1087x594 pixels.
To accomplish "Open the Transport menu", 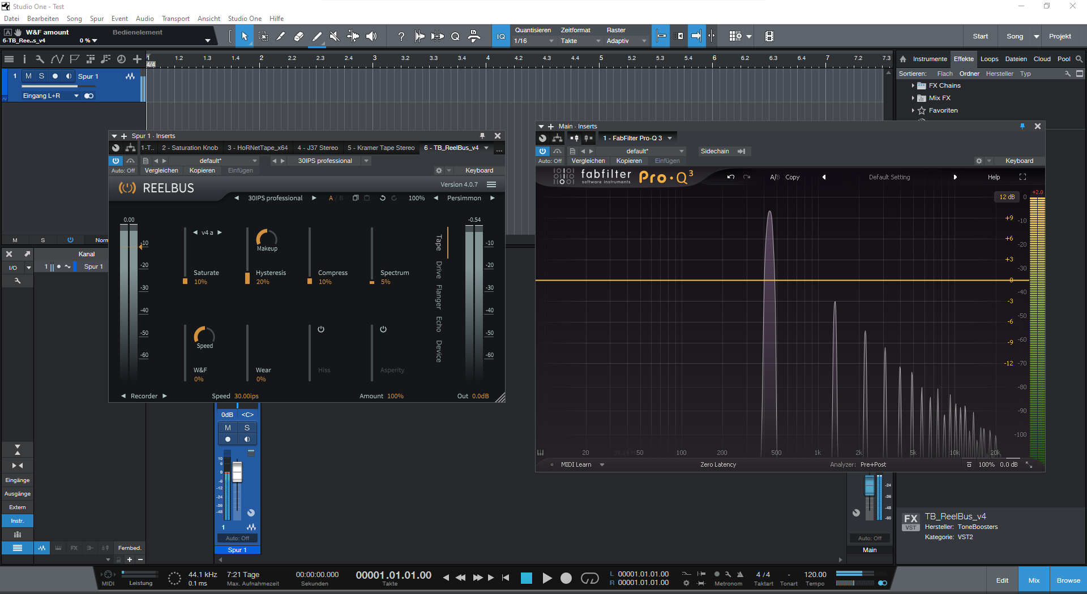I will click(176, 19).
